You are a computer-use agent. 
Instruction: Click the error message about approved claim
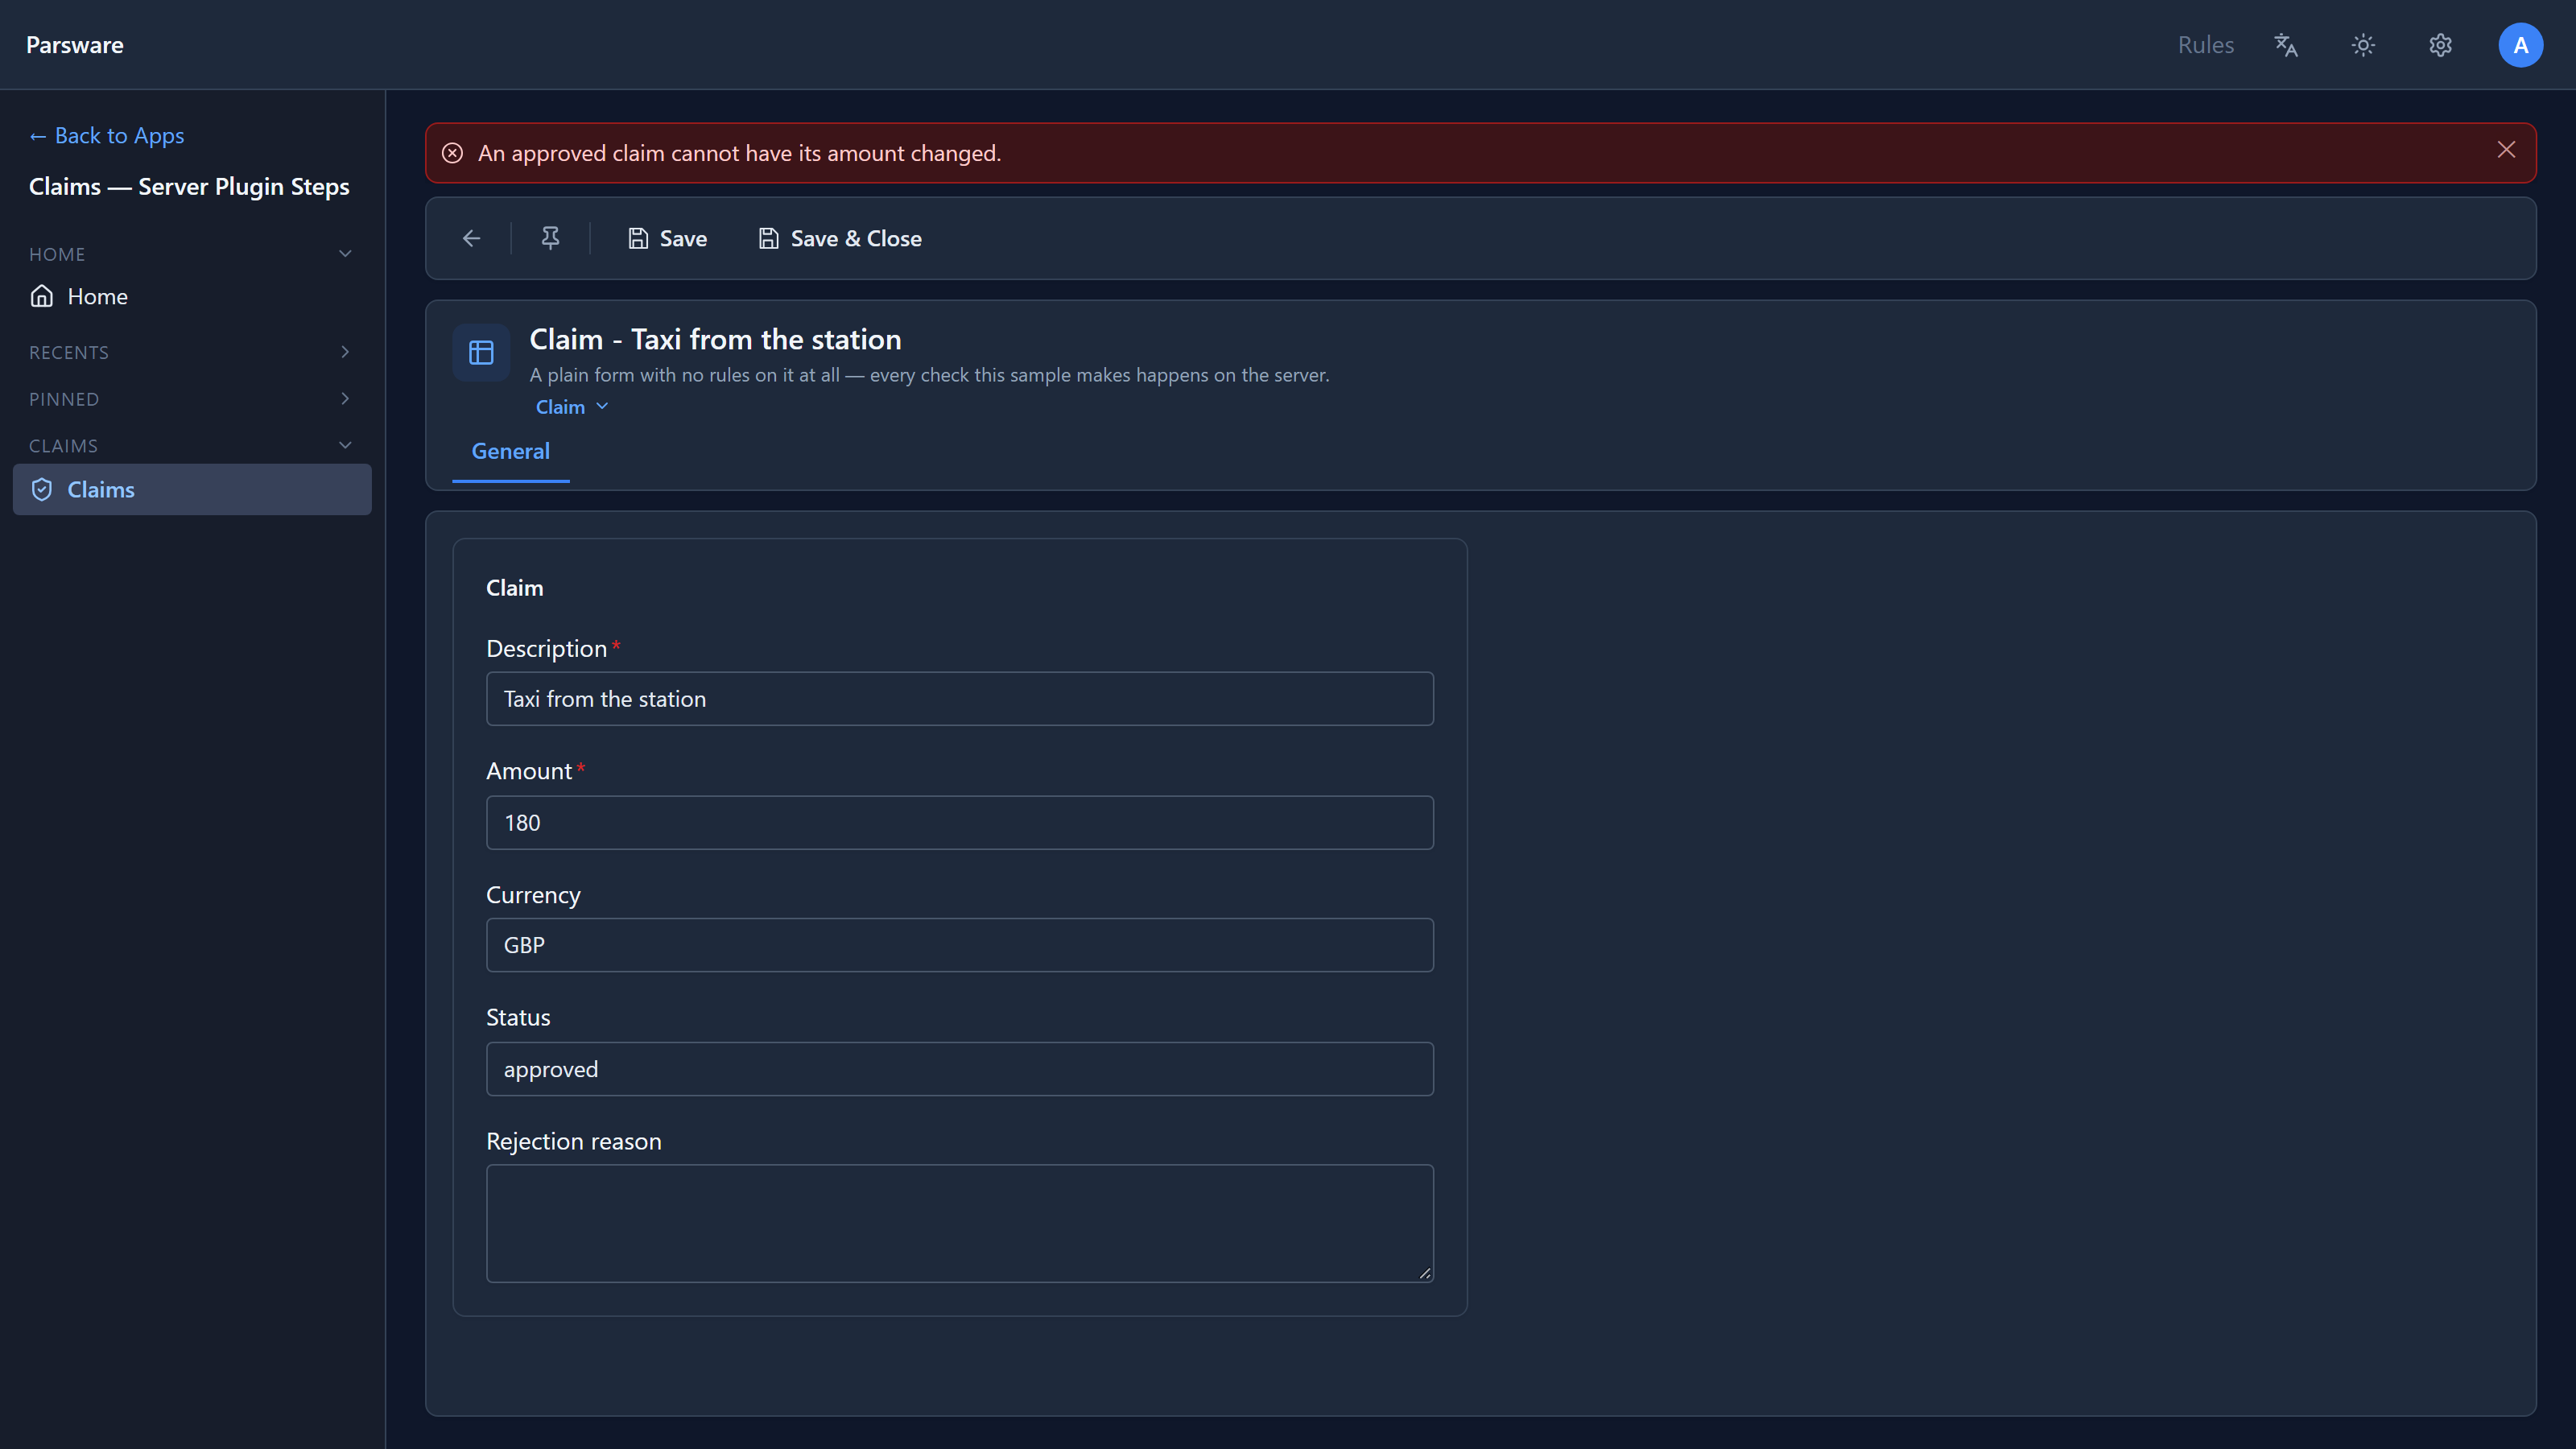pyautogui.click(x=739, y=153)
